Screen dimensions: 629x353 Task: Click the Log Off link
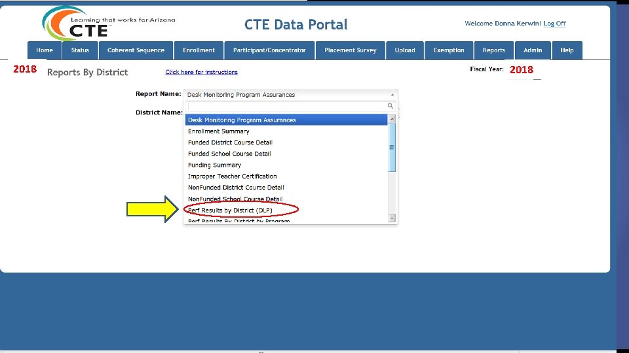(554, 24)
